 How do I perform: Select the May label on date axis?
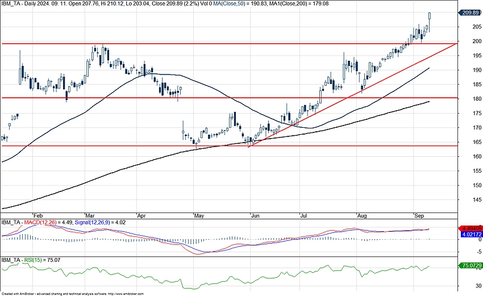pyautogui.click(x=199, y=216)
